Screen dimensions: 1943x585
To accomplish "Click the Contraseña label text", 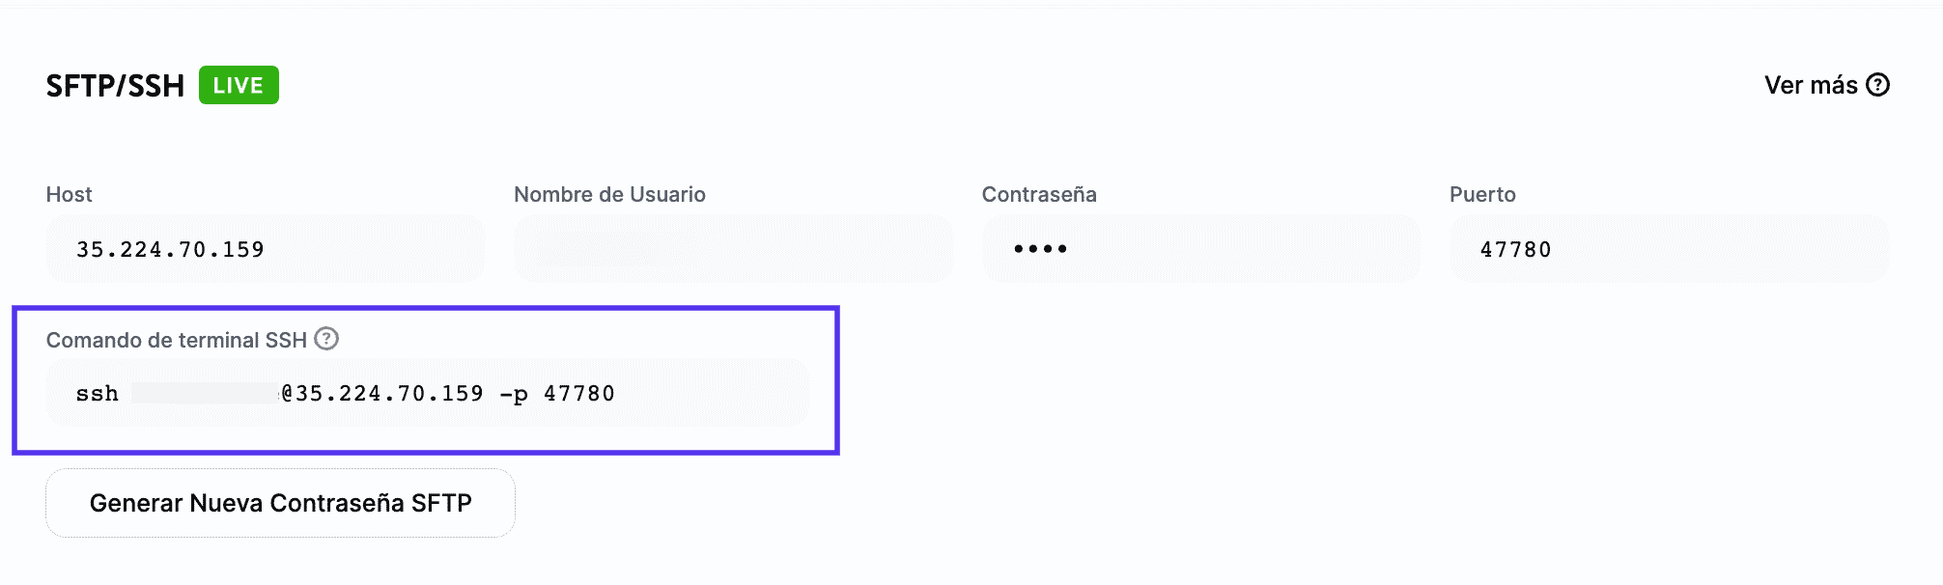I will pyautogui.click(x=1039, y=194).
